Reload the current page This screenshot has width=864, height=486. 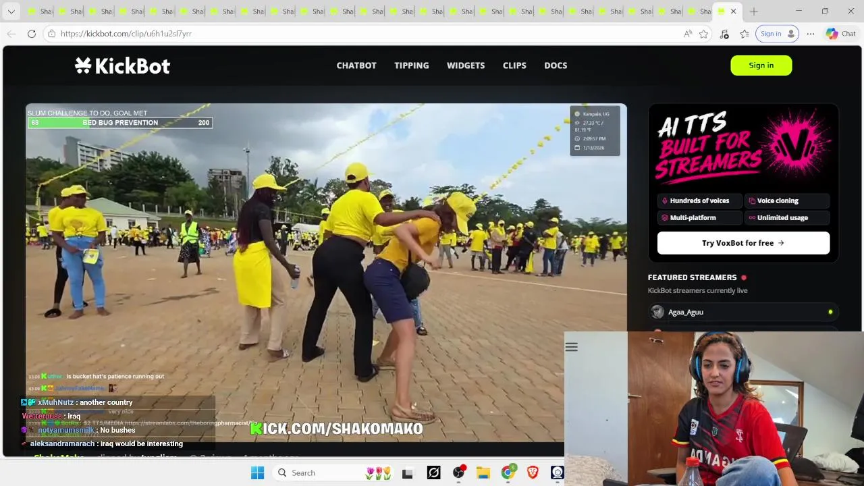click(x=32, y=34)
